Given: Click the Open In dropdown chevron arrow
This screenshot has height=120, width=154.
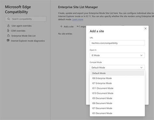Looking at the screenshot, I should 141,55.
